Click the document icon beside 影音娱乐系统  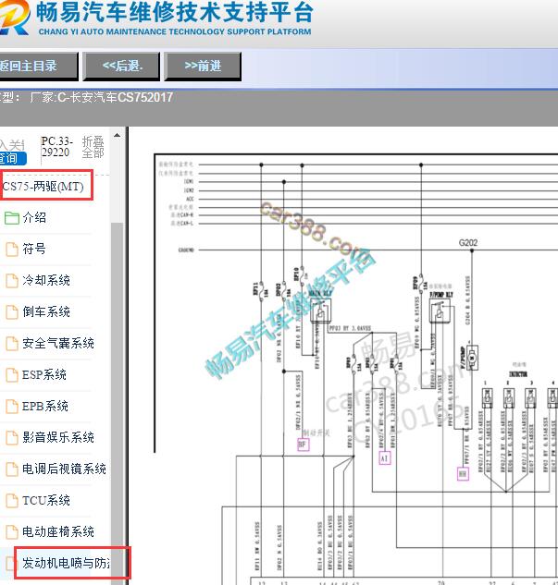coord(12,438)
